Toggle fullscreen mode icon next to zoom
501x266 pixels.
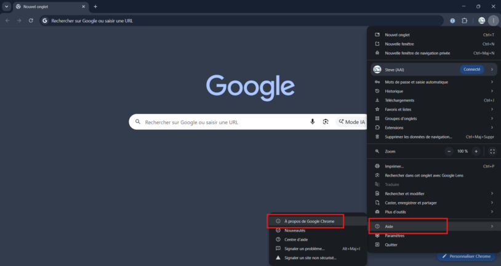point(492,151)
